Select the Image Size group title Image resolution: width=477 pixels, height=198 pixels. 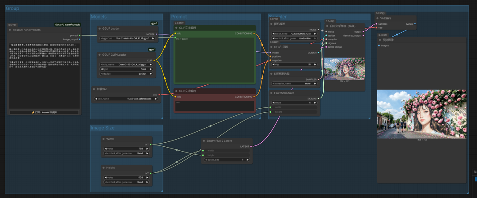(102, 128)
